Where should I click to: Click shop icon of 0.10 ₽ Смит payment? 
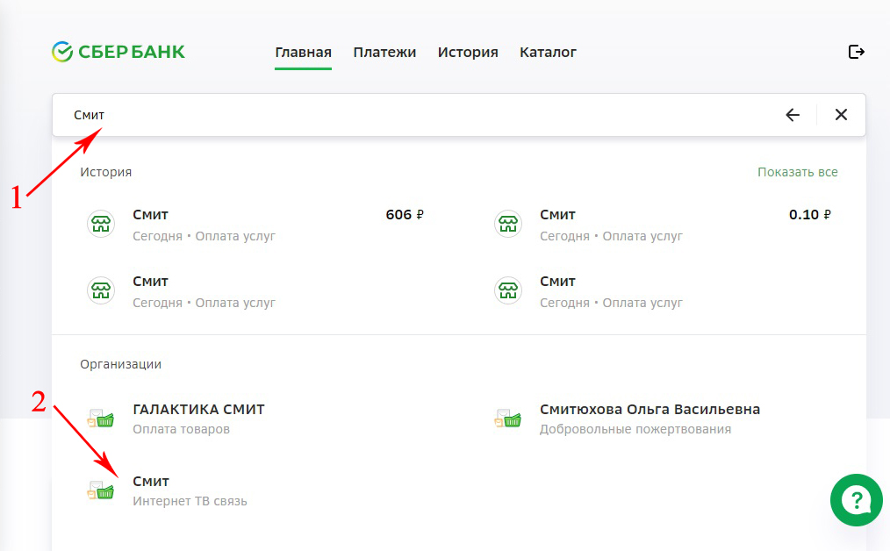(508, 225)
